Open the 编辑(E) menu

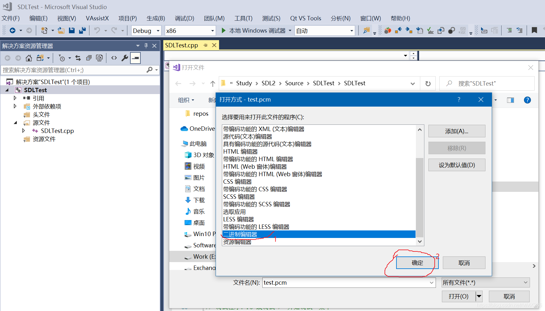click(x=38, y=18)
